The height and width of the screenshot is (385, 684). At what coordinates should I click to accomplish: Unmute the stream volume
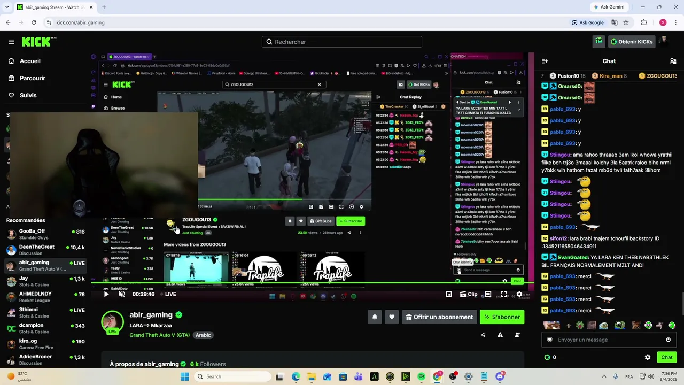[122, 294]
